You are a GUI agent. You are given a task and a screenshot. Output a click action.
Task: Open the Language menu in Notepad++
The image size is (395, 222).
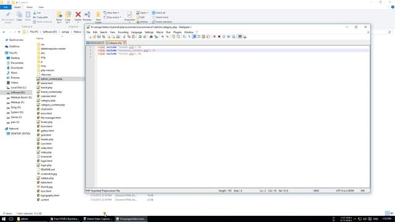tap(136, 32)
